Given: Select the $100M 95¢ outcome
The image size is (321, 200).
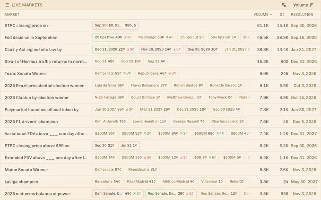Looking at the screenshot, I should click(x=105, y=133).
